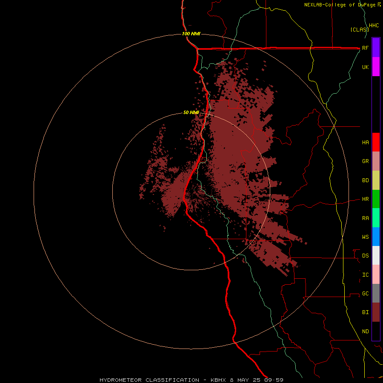Click the HA legend label
The image size is (383, 383).
pyautogui.click(x=365, y=142)
